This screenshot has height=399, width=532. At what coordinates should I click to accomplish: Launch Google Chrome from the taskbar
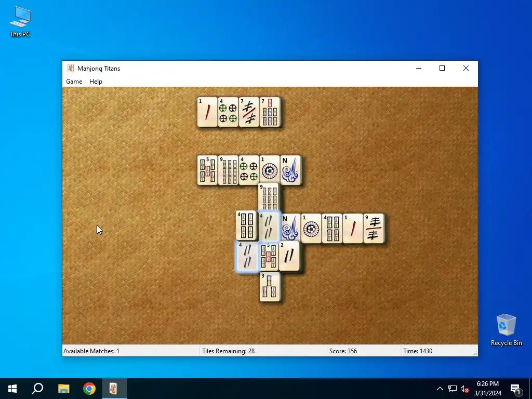click(89, 389)
